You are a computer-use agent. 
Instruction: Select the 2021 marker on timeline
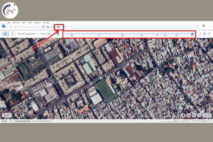pos(142,34)
